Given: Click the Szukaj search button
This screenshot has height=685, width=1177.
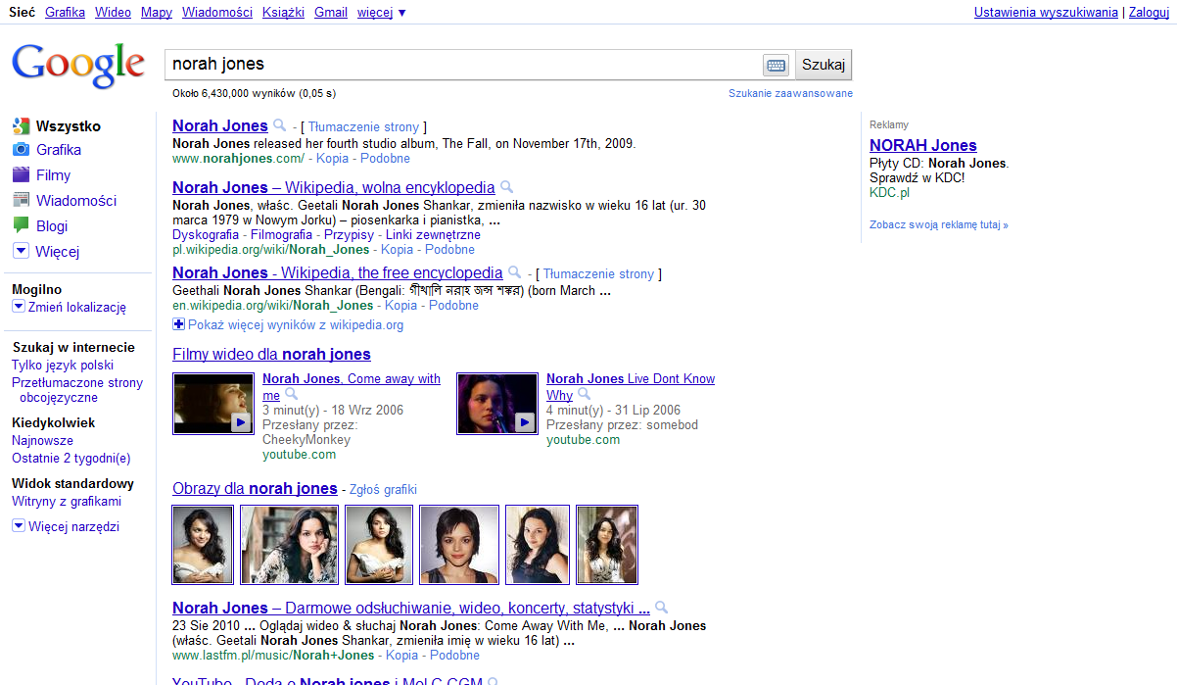Looking at the screenshot, I should (x=824, y=65).
